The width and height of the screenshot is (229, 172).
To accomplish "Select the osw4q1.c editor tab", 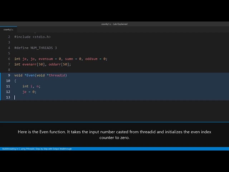I will click(x=9, y=29).
